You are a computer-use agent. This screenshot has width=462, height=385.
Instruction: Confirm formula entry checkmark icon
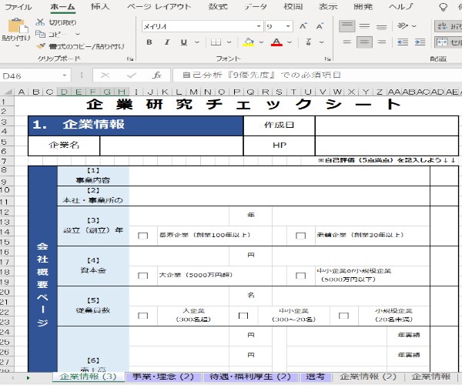point(132,75)
